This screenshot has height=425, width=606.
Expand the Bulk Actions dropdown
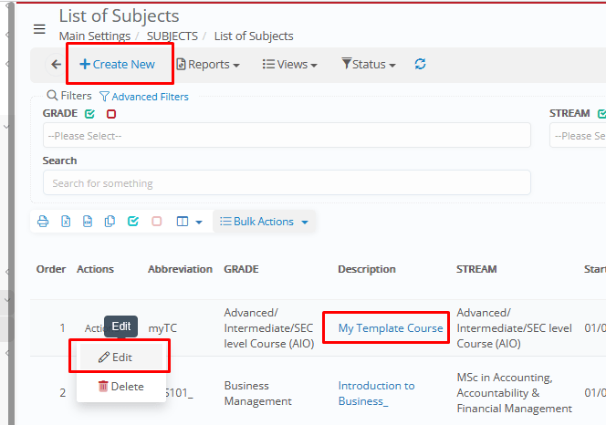pos(265,222)
